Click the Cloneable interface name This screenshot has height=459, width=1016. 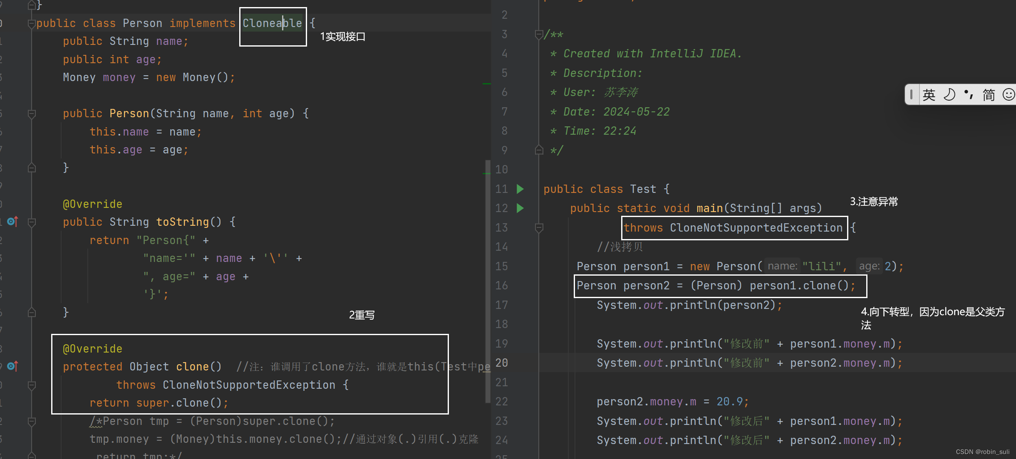point(272,23)
